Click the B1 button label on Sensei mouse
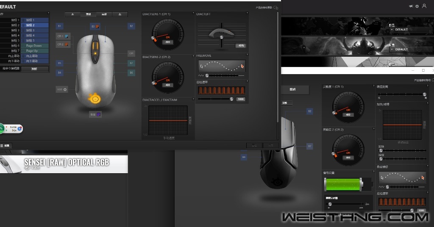 (59, 26)
